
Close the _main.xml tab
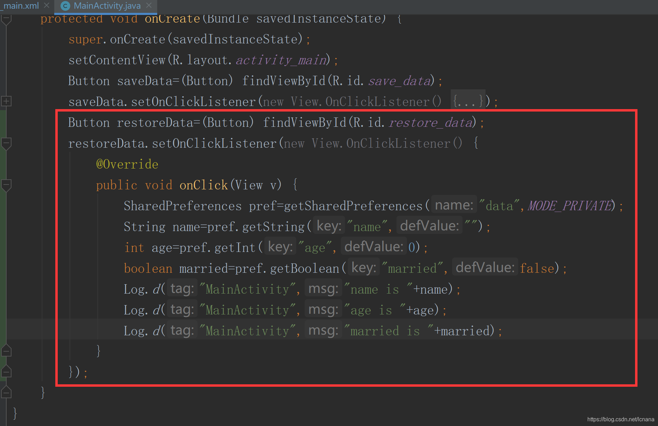47,6
